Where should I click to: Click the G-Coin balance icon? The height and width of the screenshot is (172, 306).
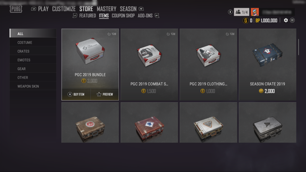246,20
